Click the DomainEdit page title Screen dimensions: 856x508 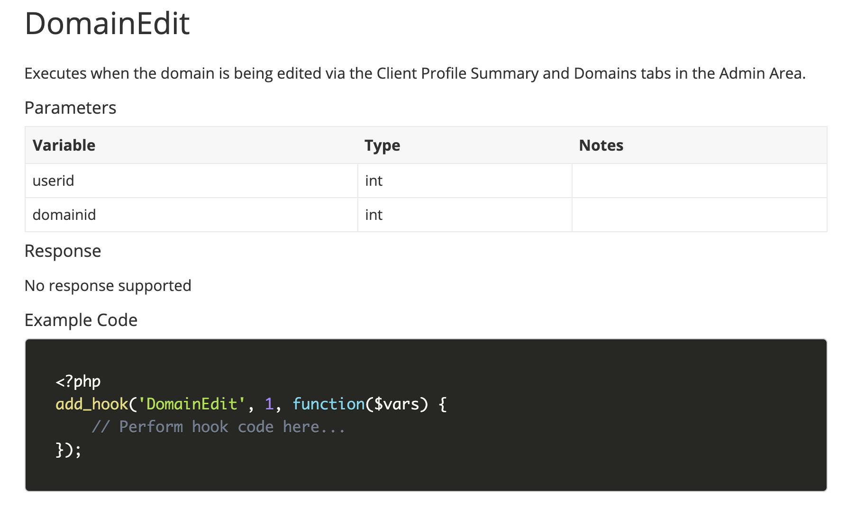coord(107,24)
